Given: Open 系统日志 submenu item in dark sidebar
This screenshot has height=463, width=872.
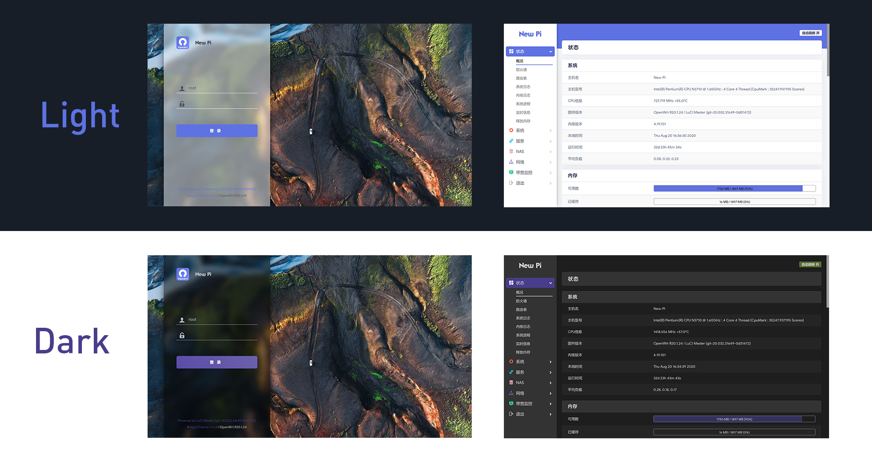Looking at the screenshot, I should [x=523, y=318].
